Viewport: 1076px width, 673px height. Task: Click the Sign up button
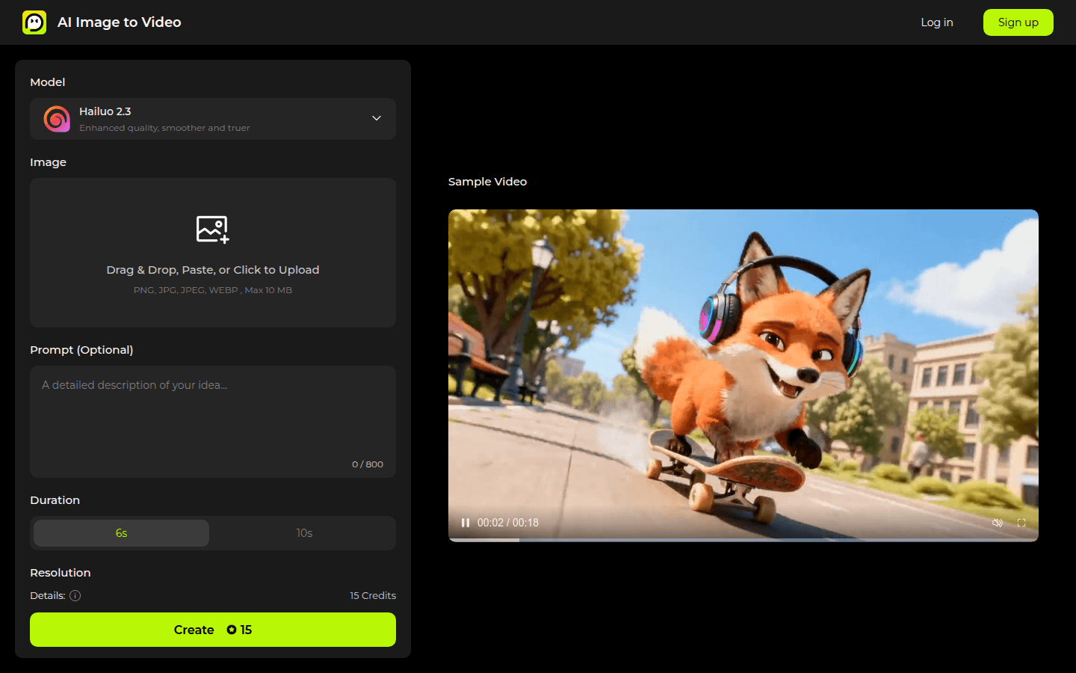[1018, 22]
